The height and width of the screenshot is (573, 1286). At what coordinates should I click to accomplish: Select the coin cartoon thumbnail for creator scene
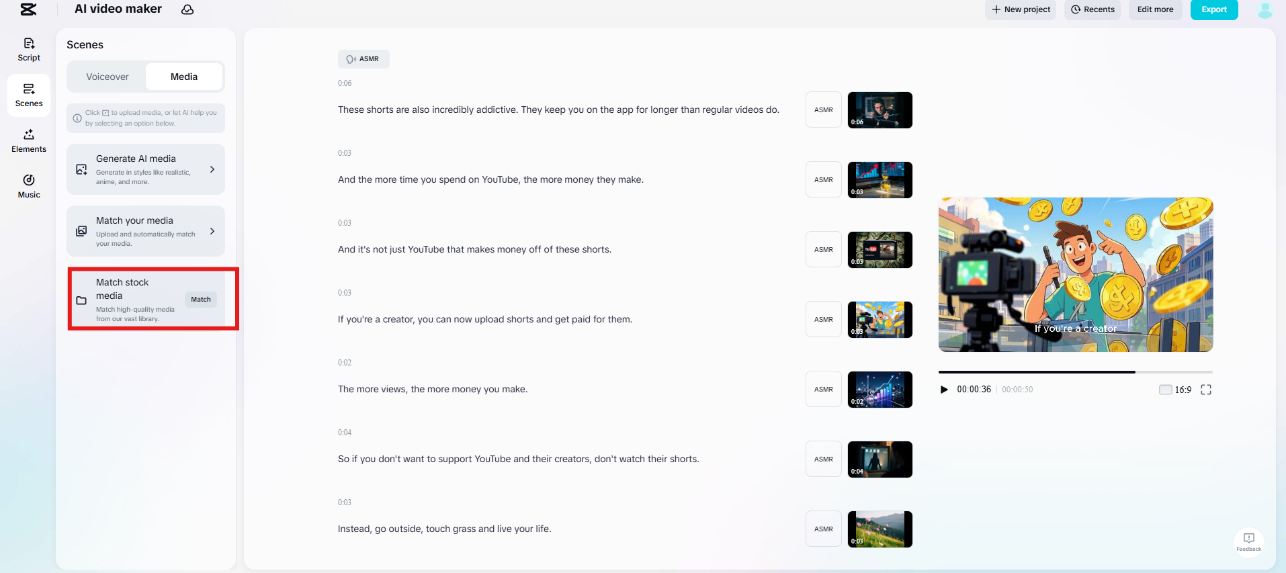point(880,319)
